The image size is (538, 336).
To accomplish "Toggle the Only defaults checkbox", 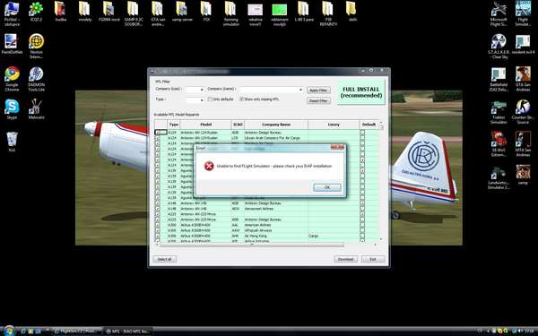I will [x=210, y=99].
